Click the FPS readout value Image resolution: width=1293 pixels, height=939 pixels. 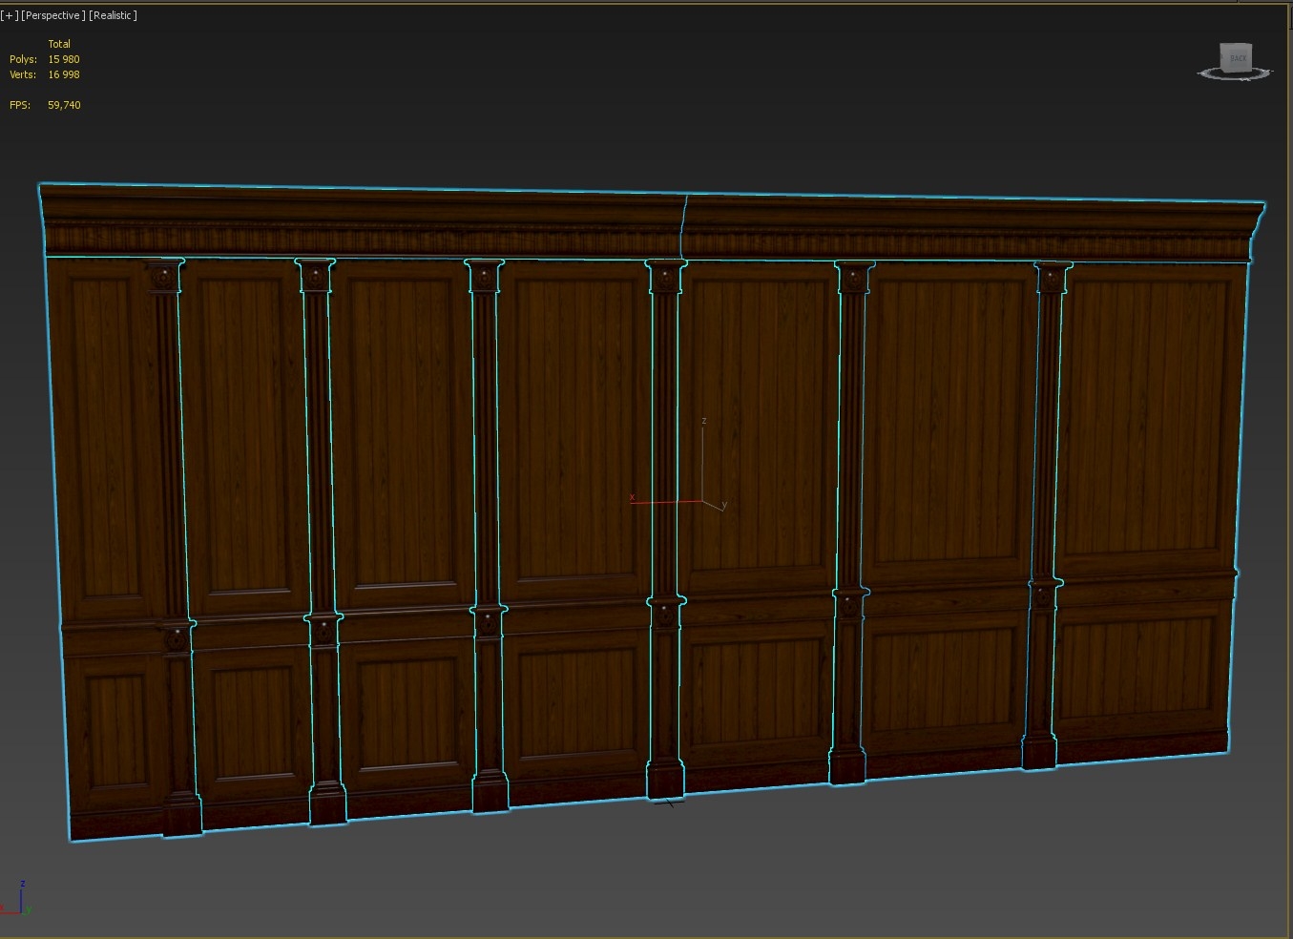[x=63, y=105]
